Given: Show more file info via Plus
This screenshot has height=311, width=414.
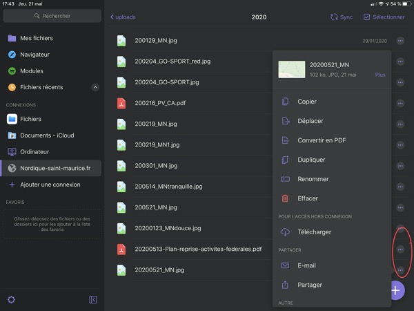Looking at the screenshot, I should 380,74.
